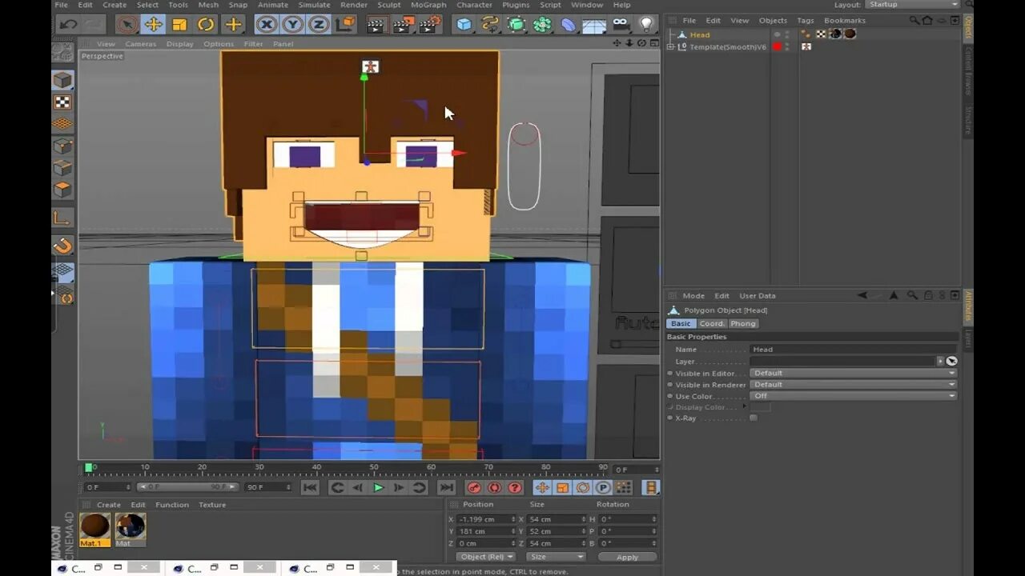Tick the X-Ray checkbox
The image size is (1025, 576).
(753, 418)
